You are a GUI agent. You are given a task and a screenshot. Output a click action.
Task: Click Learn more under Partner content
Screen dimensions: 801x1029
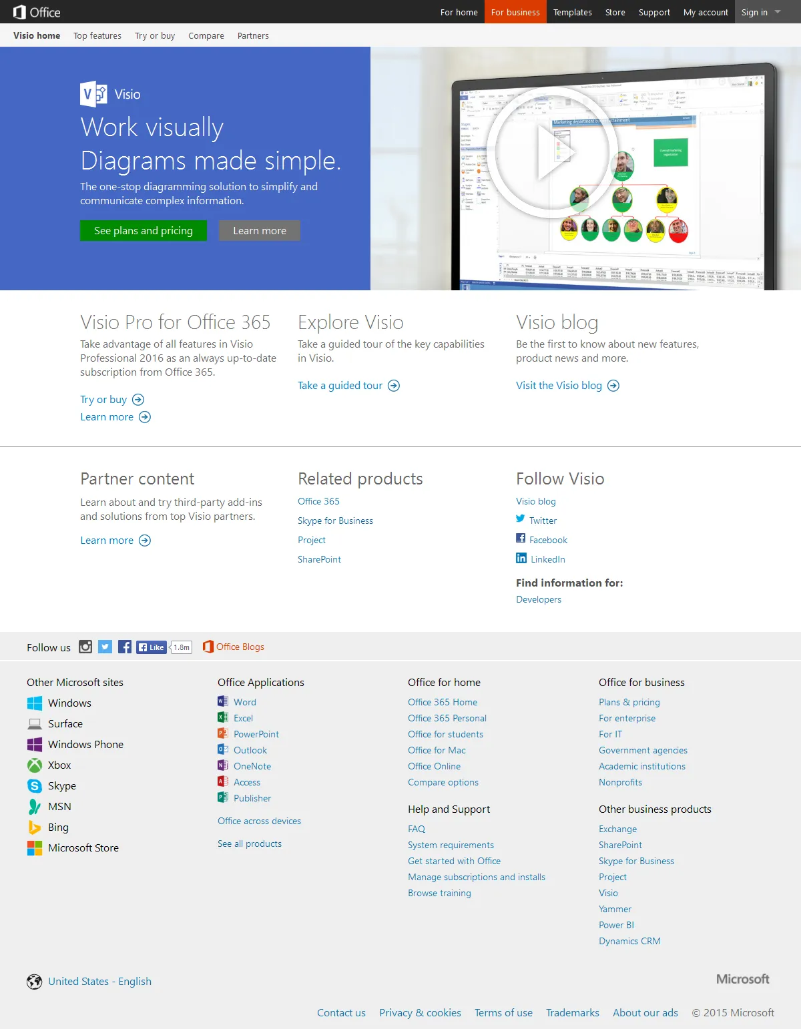[x=115, y=541]
